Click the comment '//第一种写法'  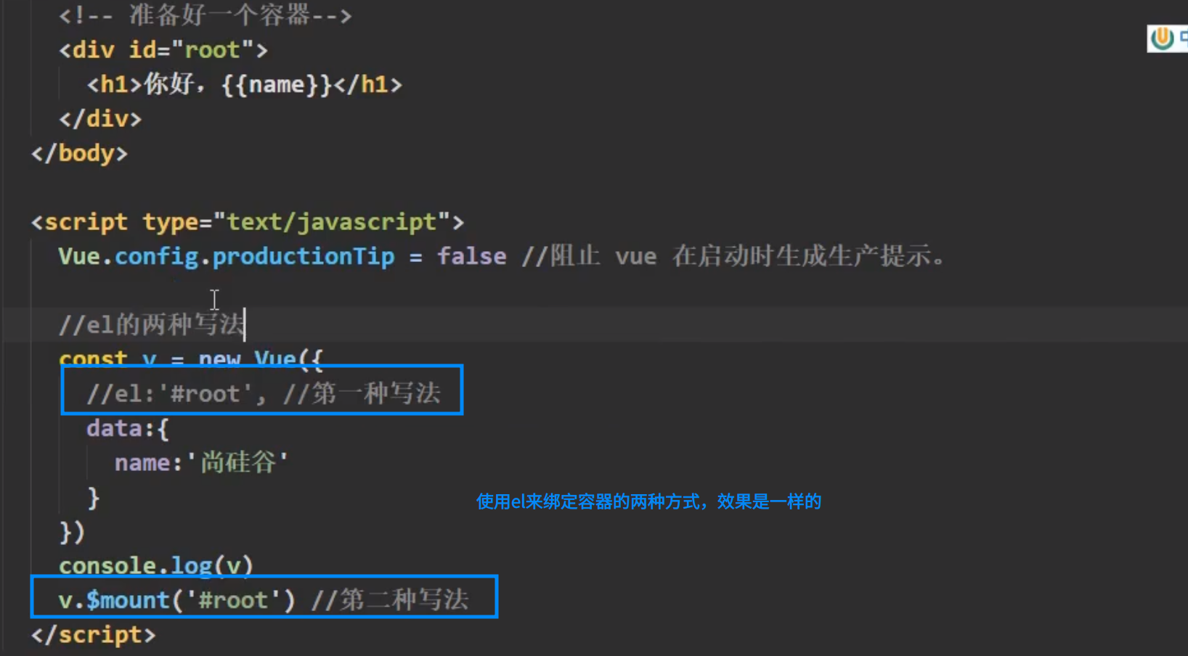click(362, 393)
